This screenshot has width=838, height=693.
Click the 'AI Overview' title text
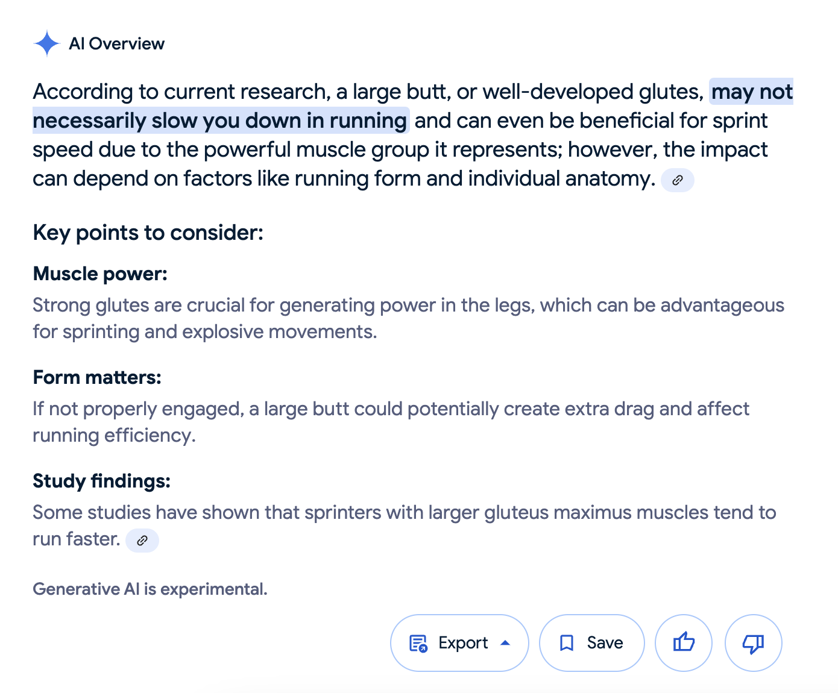[x=117, y=43]
